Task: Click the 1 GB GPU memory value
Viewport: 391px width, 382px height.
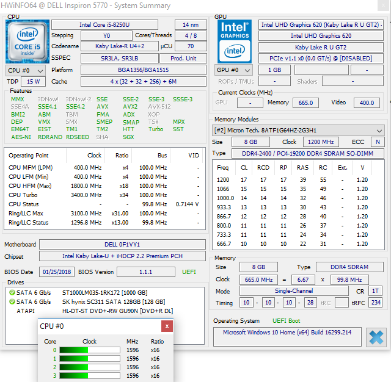Action: click(x=274, y=70)
